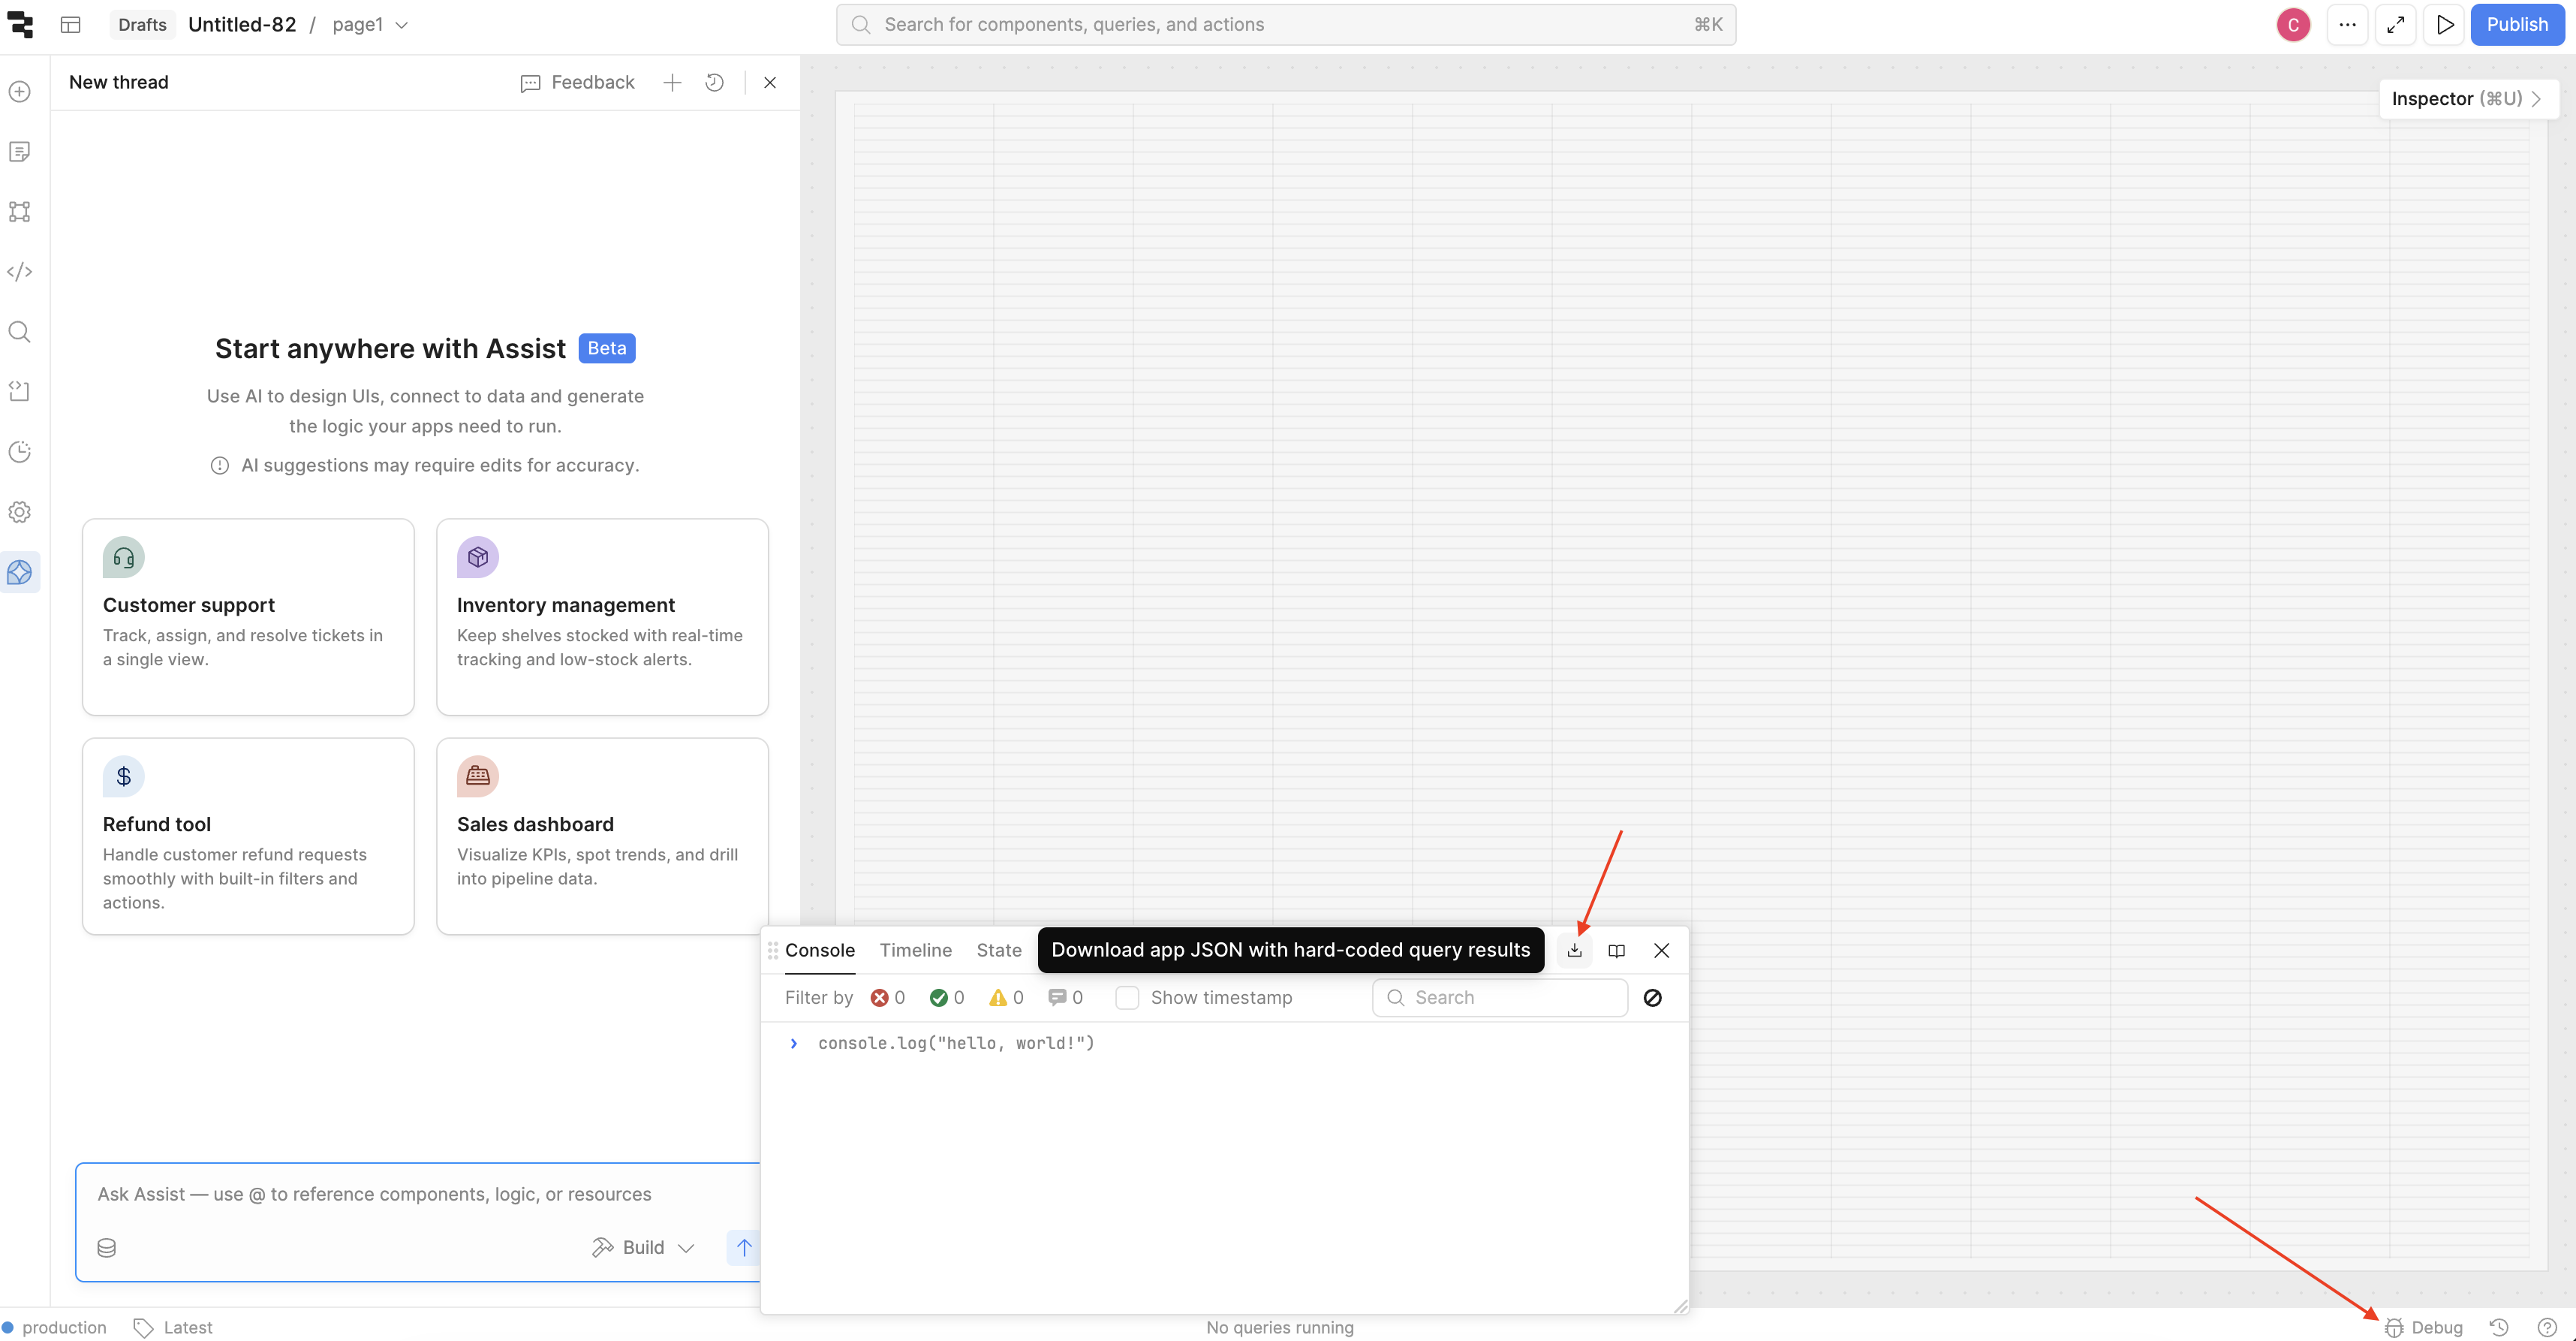Click the database resource icon in Assist input
The height and width of the screenshot is (1341, 2576).
[107, 1248]
